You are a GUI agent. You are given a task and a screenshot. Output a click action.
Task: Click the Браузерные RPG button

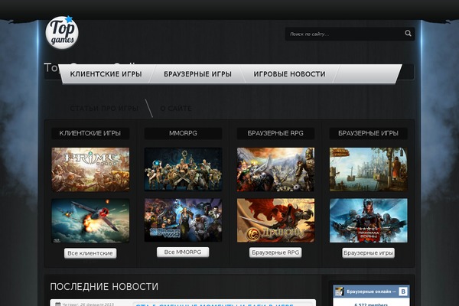[x=275, y=252]
